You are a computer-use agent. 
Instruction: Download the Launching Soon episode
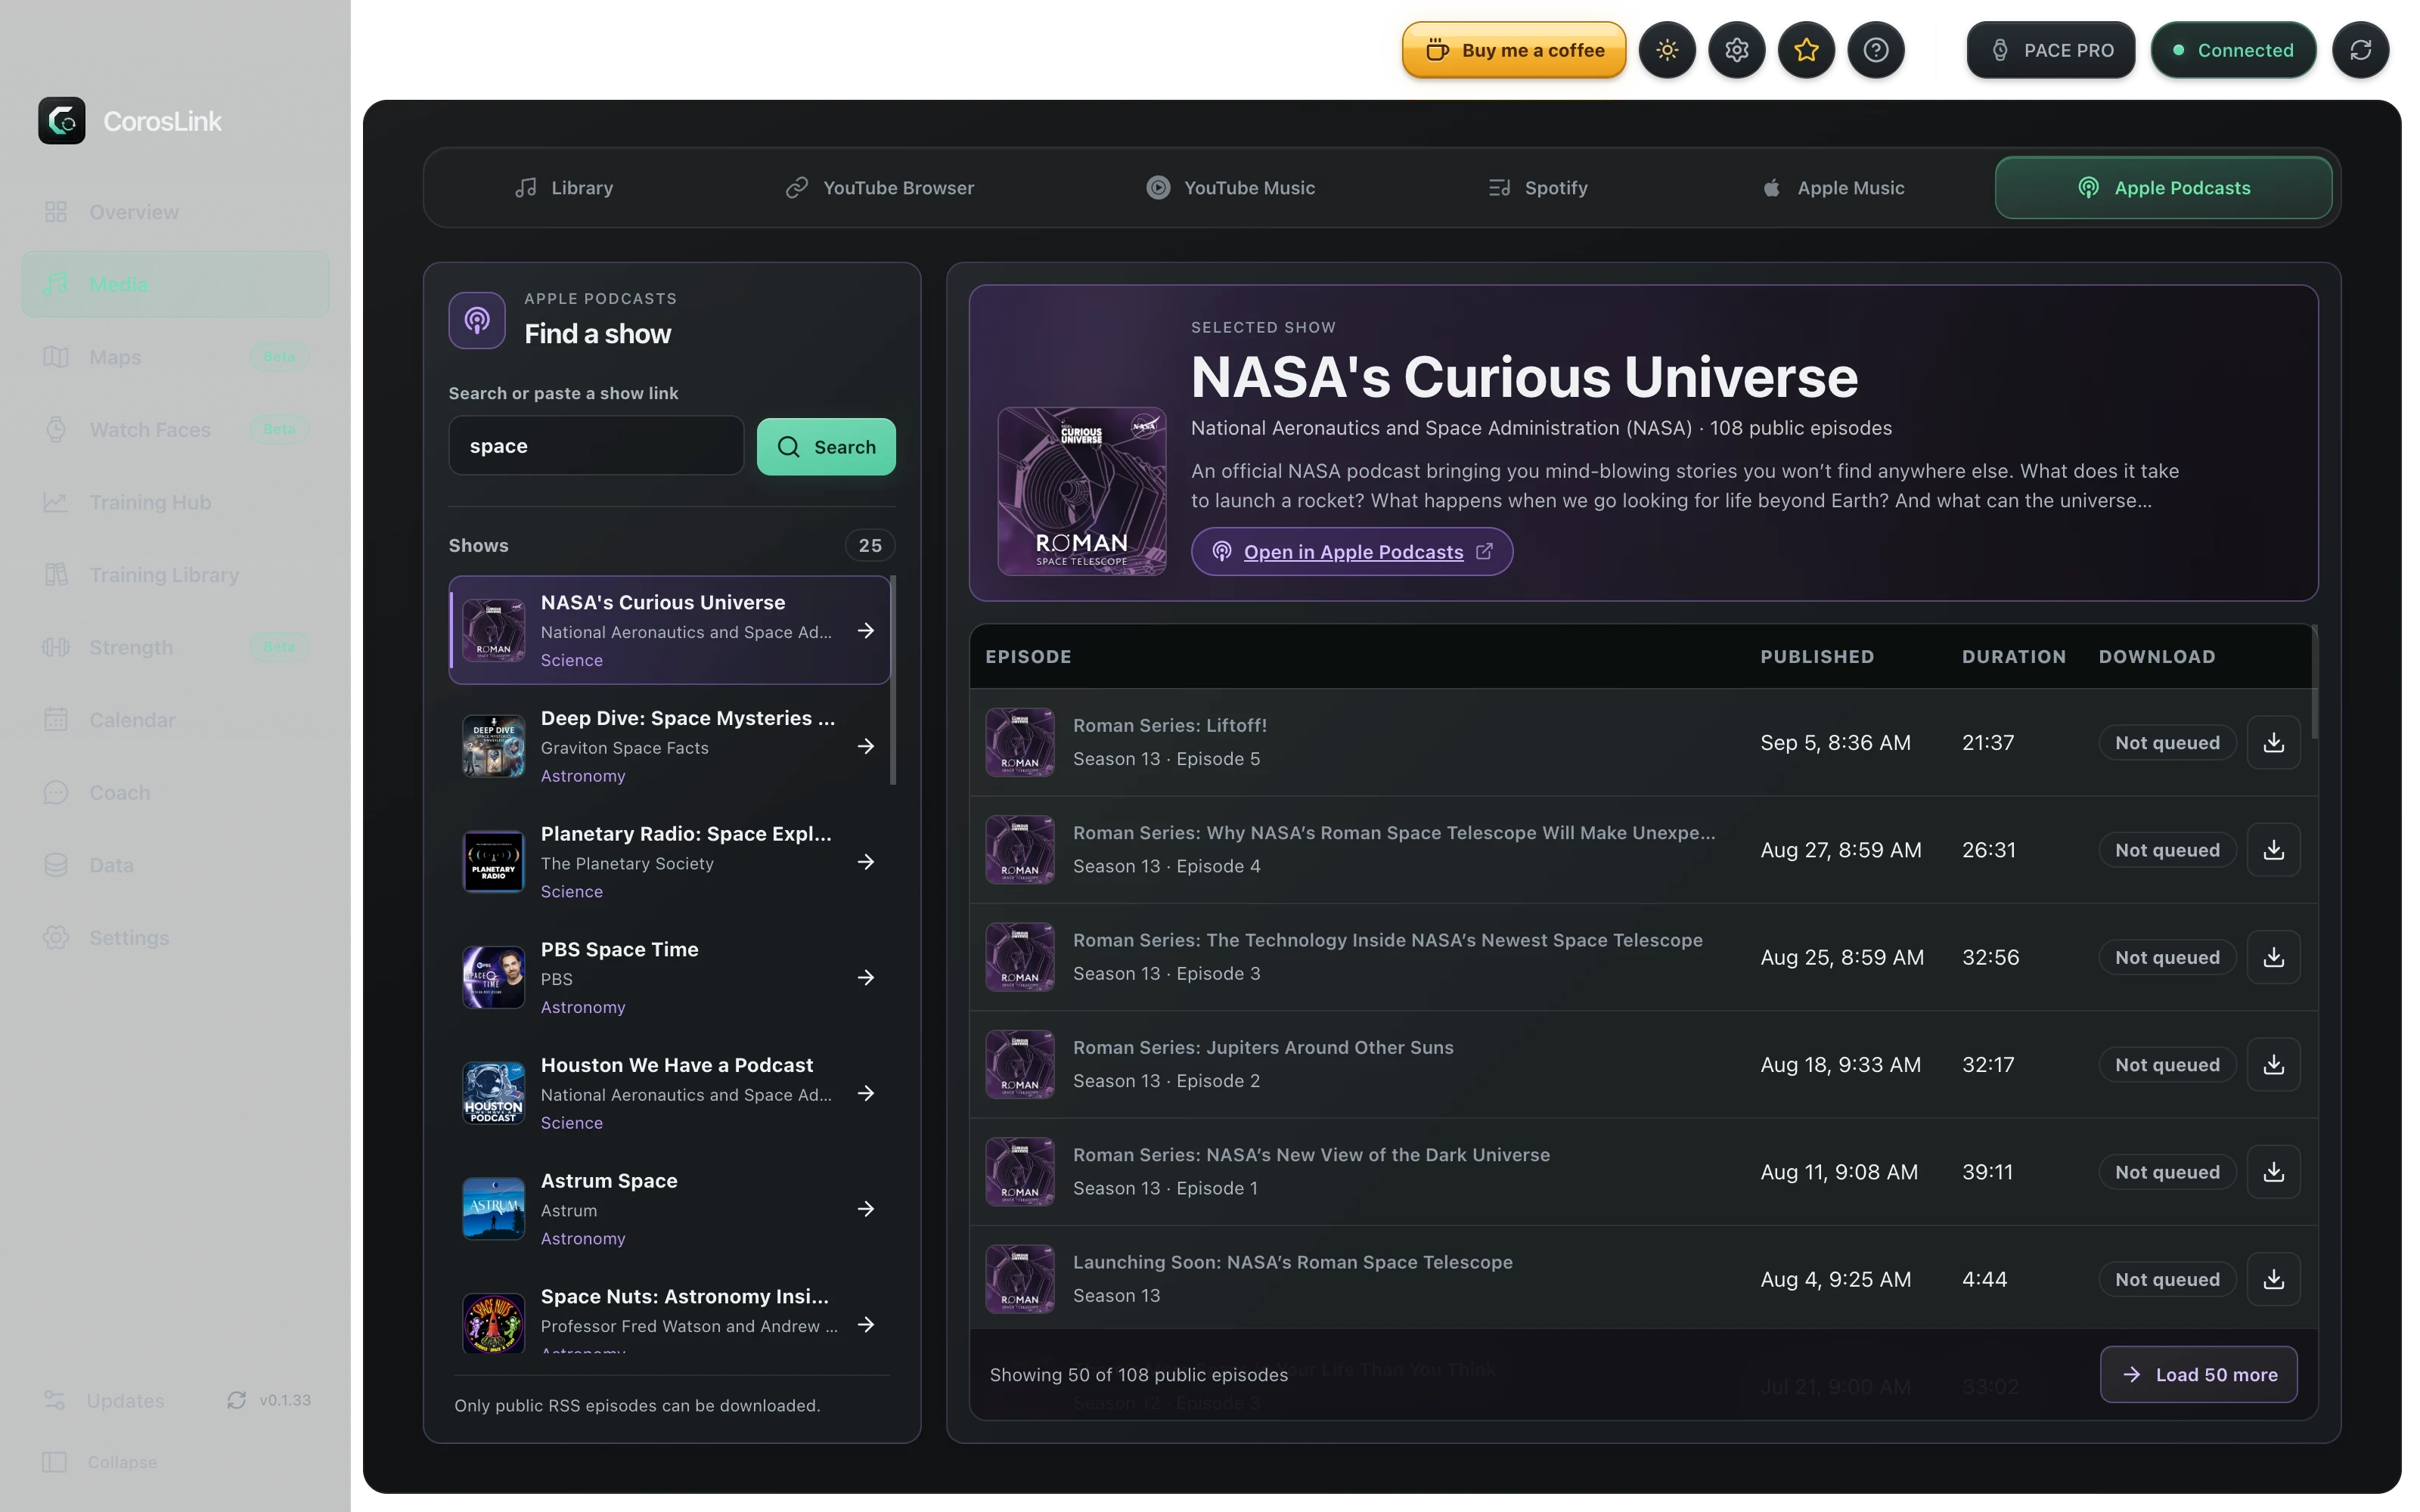coord(2273,1279)
